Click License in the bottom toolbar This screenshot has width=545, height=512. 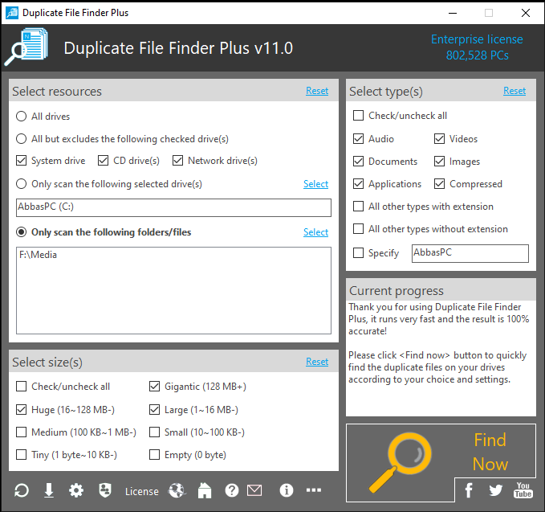point(142,491)
